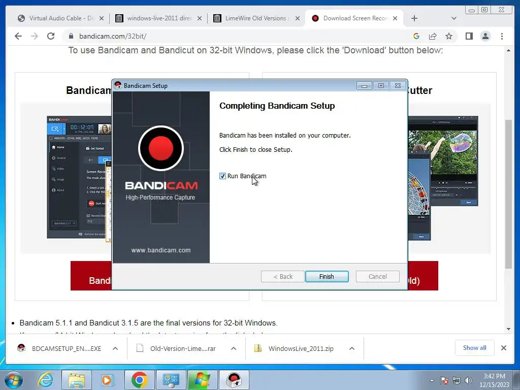
Task: Open the Chrome profile avatar menu
Action: [x=485, y=36]
